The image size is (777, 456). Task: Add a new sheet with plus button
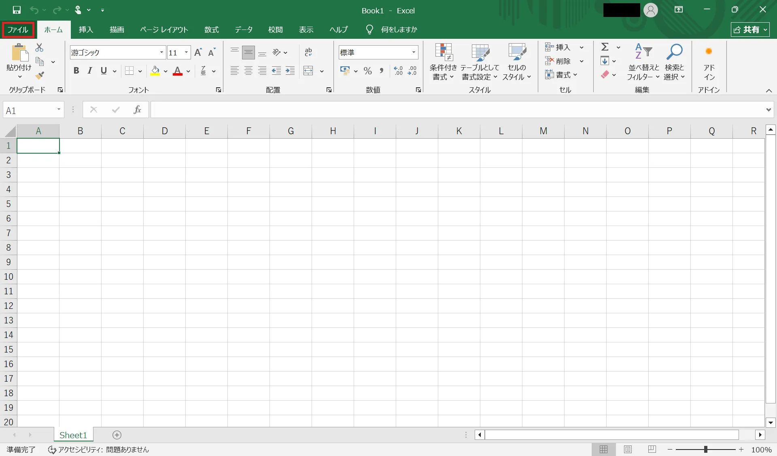[x=117, y=435]
